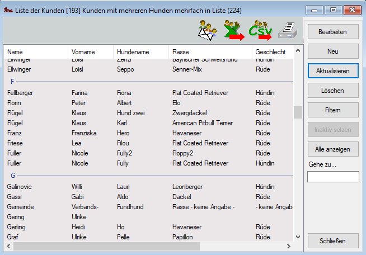The image size is (366, 255).
Task: Open the Filtern dialog
Action: point(333,110)
